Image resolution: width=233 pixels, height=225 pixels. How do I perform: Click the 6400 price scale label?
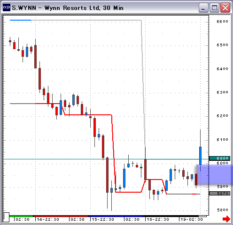(222, 69)
